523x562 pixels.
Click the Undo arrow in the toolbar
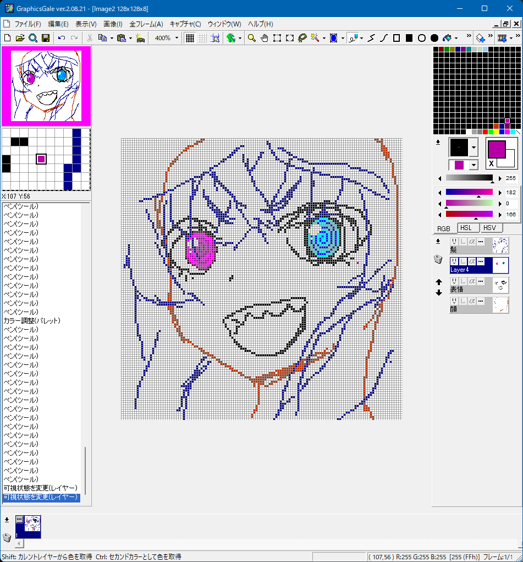click(x=61, y=38)
